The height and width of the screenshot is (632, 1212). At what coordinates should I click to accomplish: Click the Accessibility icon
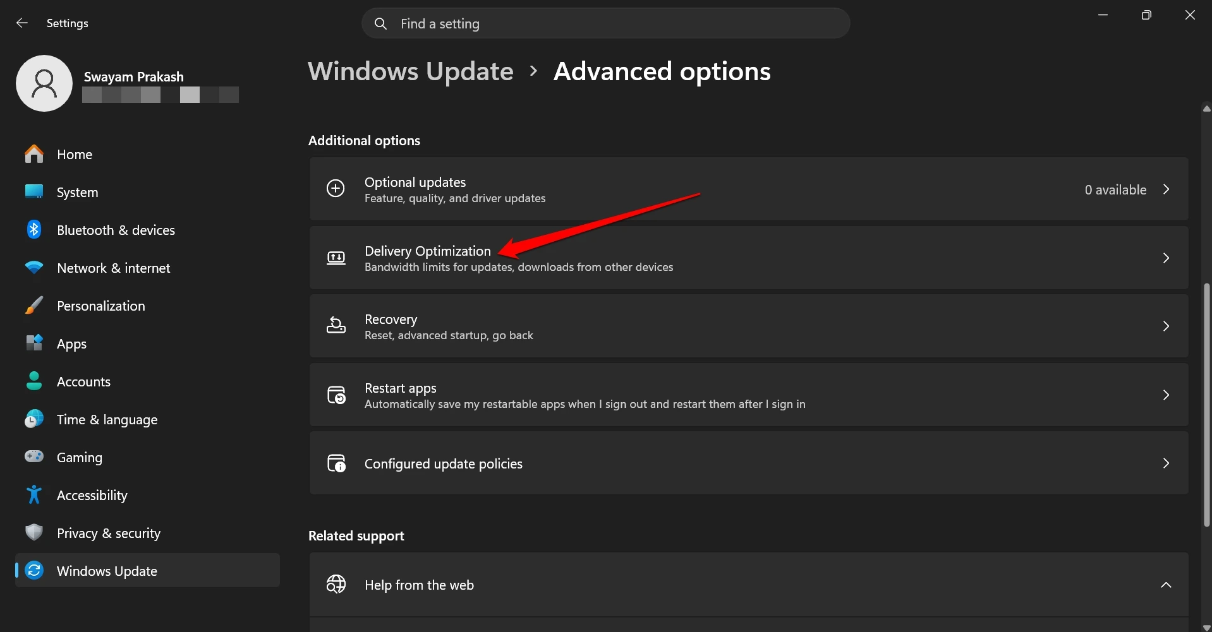33,494
